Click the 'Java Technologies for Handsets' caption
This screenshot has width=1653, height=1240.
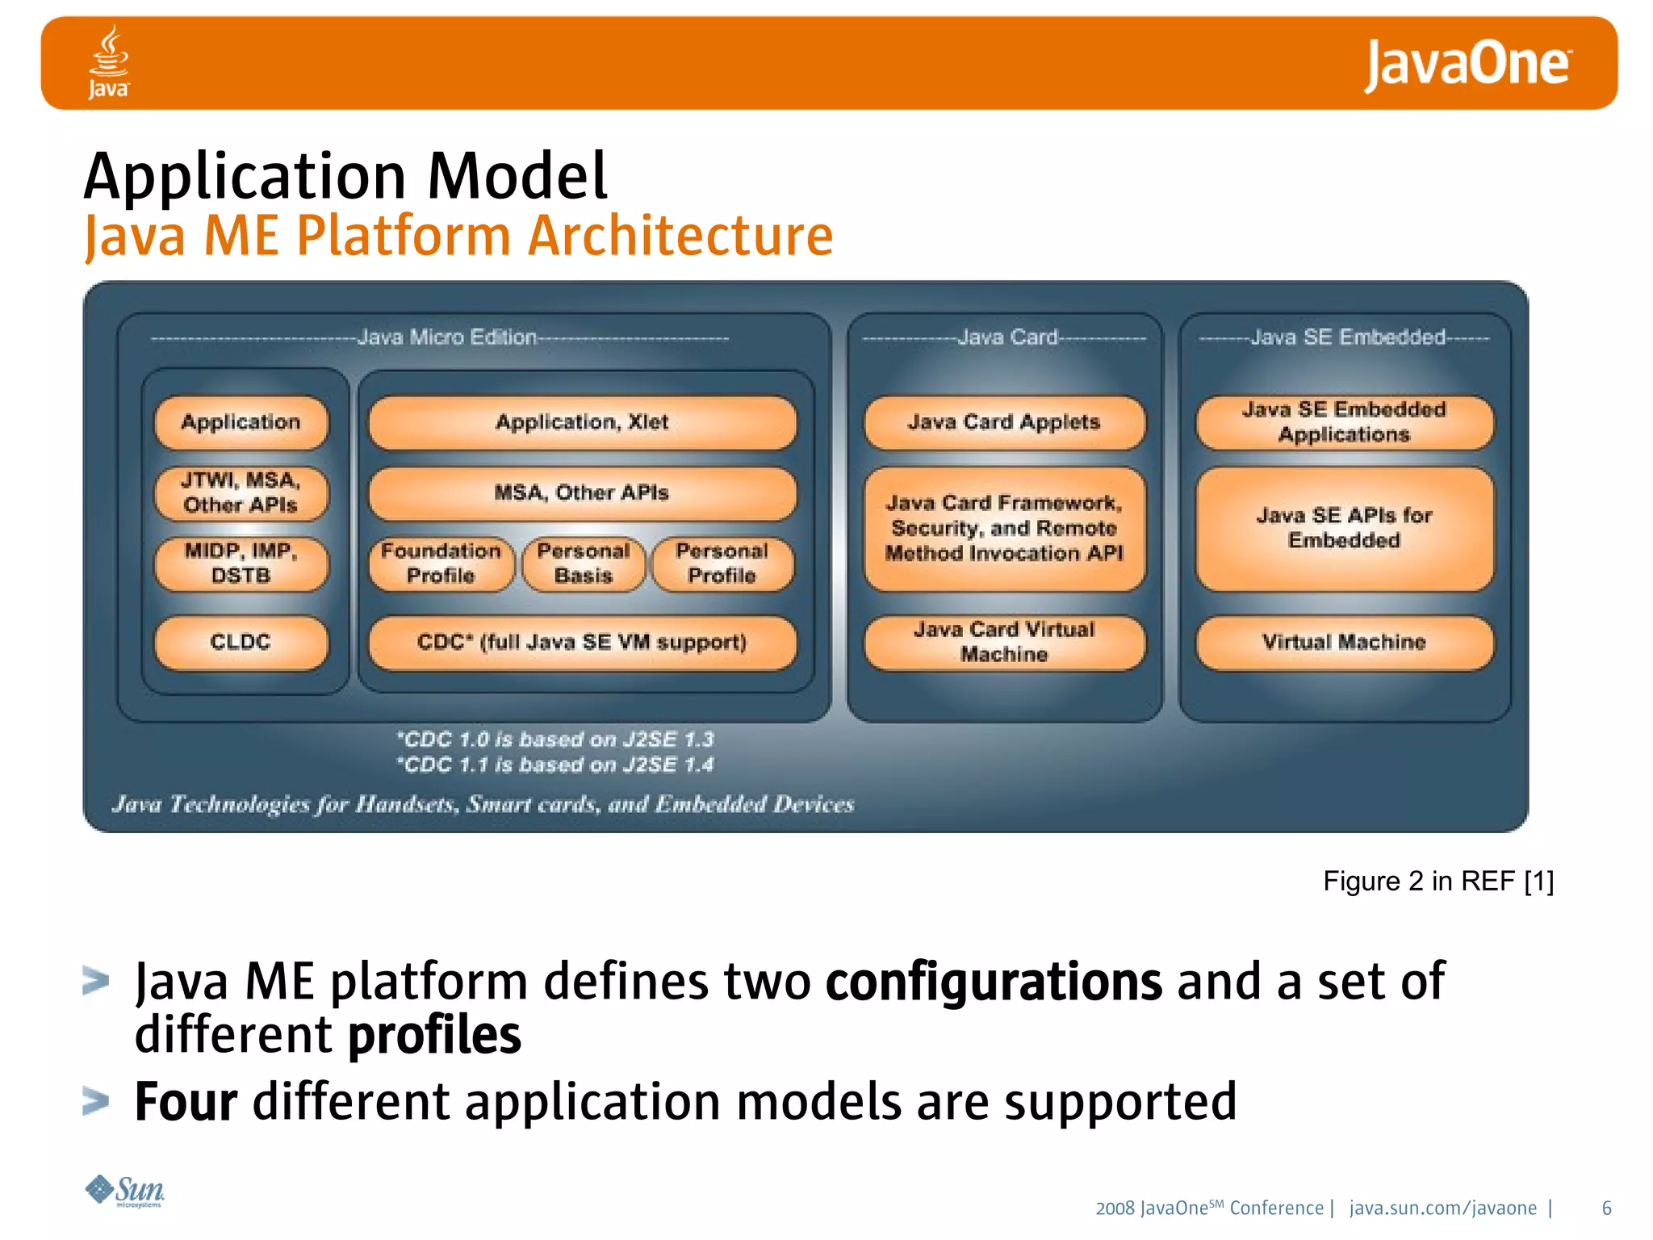(x=483, y=804)
